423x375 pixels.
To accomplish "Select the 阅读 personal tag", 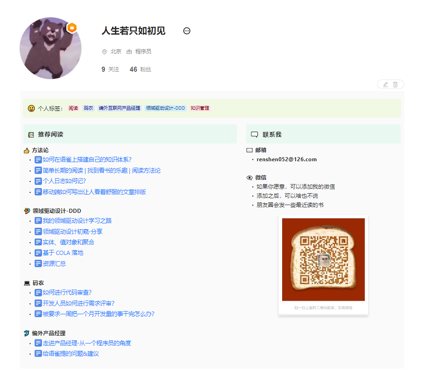I will [x=73, y=108].
